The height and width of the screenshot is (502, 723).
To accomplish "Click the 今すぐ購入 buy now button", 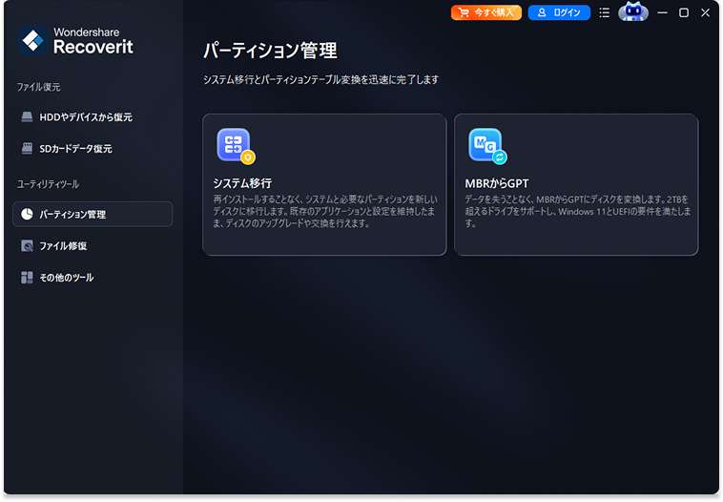I will point(486,13).
